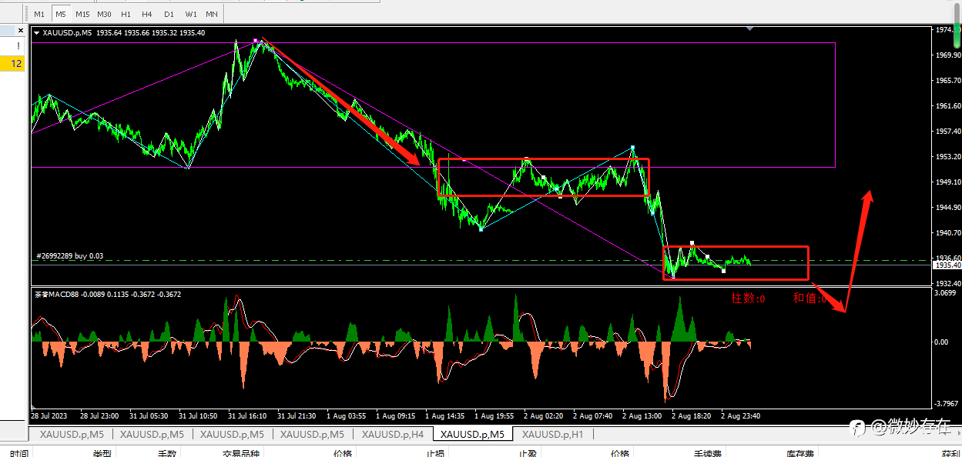Click the 28 Jul 2023 date label
This screenshot has width=962, height=457.
[49, 415]
